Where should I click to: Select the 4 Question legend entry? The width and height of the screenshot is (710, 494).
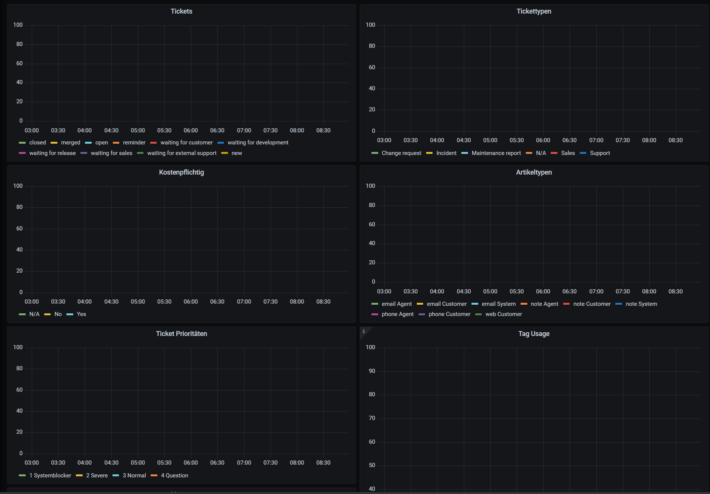click(x=174, y=475)
